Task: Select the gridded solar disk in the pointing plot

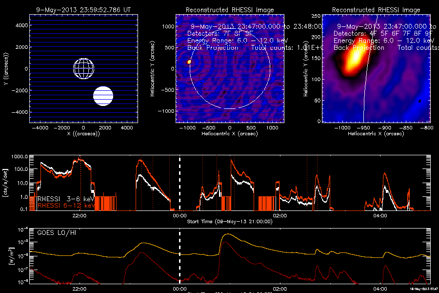Action: point(84,69)
